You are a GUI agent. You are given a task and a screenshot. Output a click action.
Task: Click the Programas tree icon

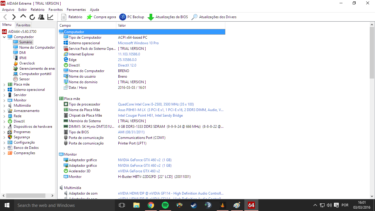tap(10, 132)
